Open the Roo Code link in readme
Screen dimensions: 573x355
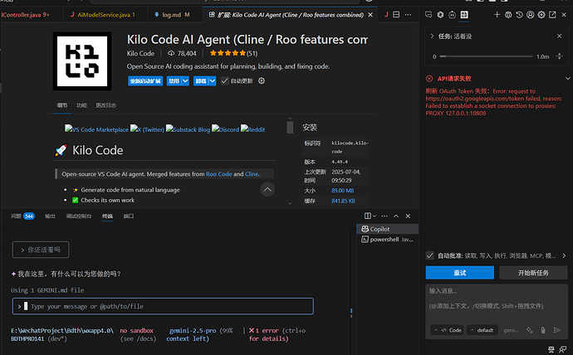click(219, 174)
